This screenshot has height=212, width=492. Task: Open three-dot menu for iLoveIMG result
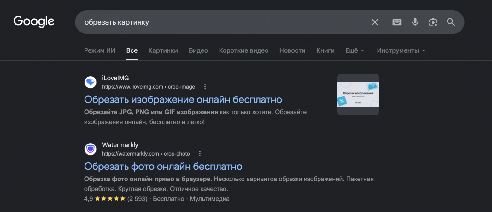pyautogui.click(x=205, y=87)
